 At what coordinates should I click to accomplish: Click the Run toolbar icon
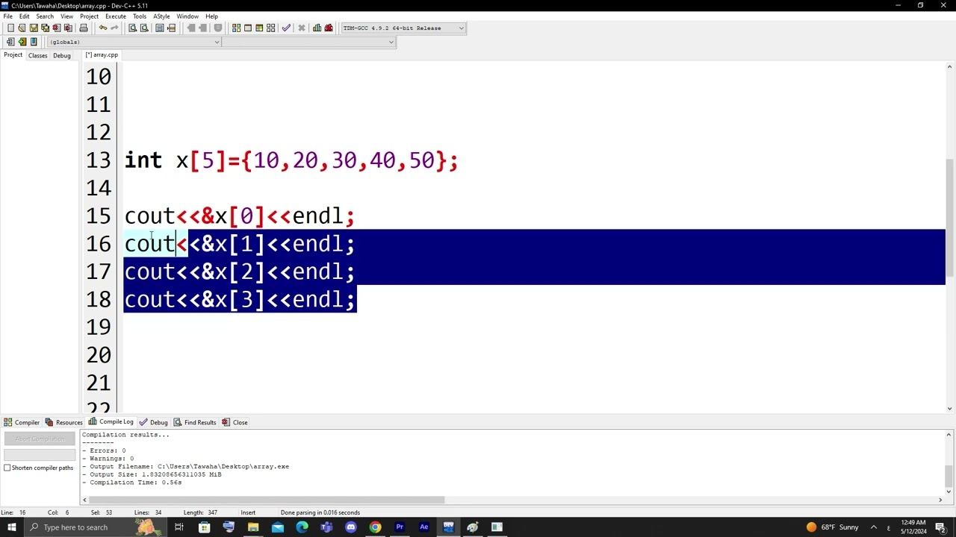248,28
